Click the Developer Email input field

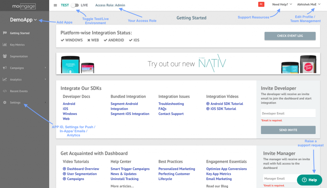[x=288, y=113]
